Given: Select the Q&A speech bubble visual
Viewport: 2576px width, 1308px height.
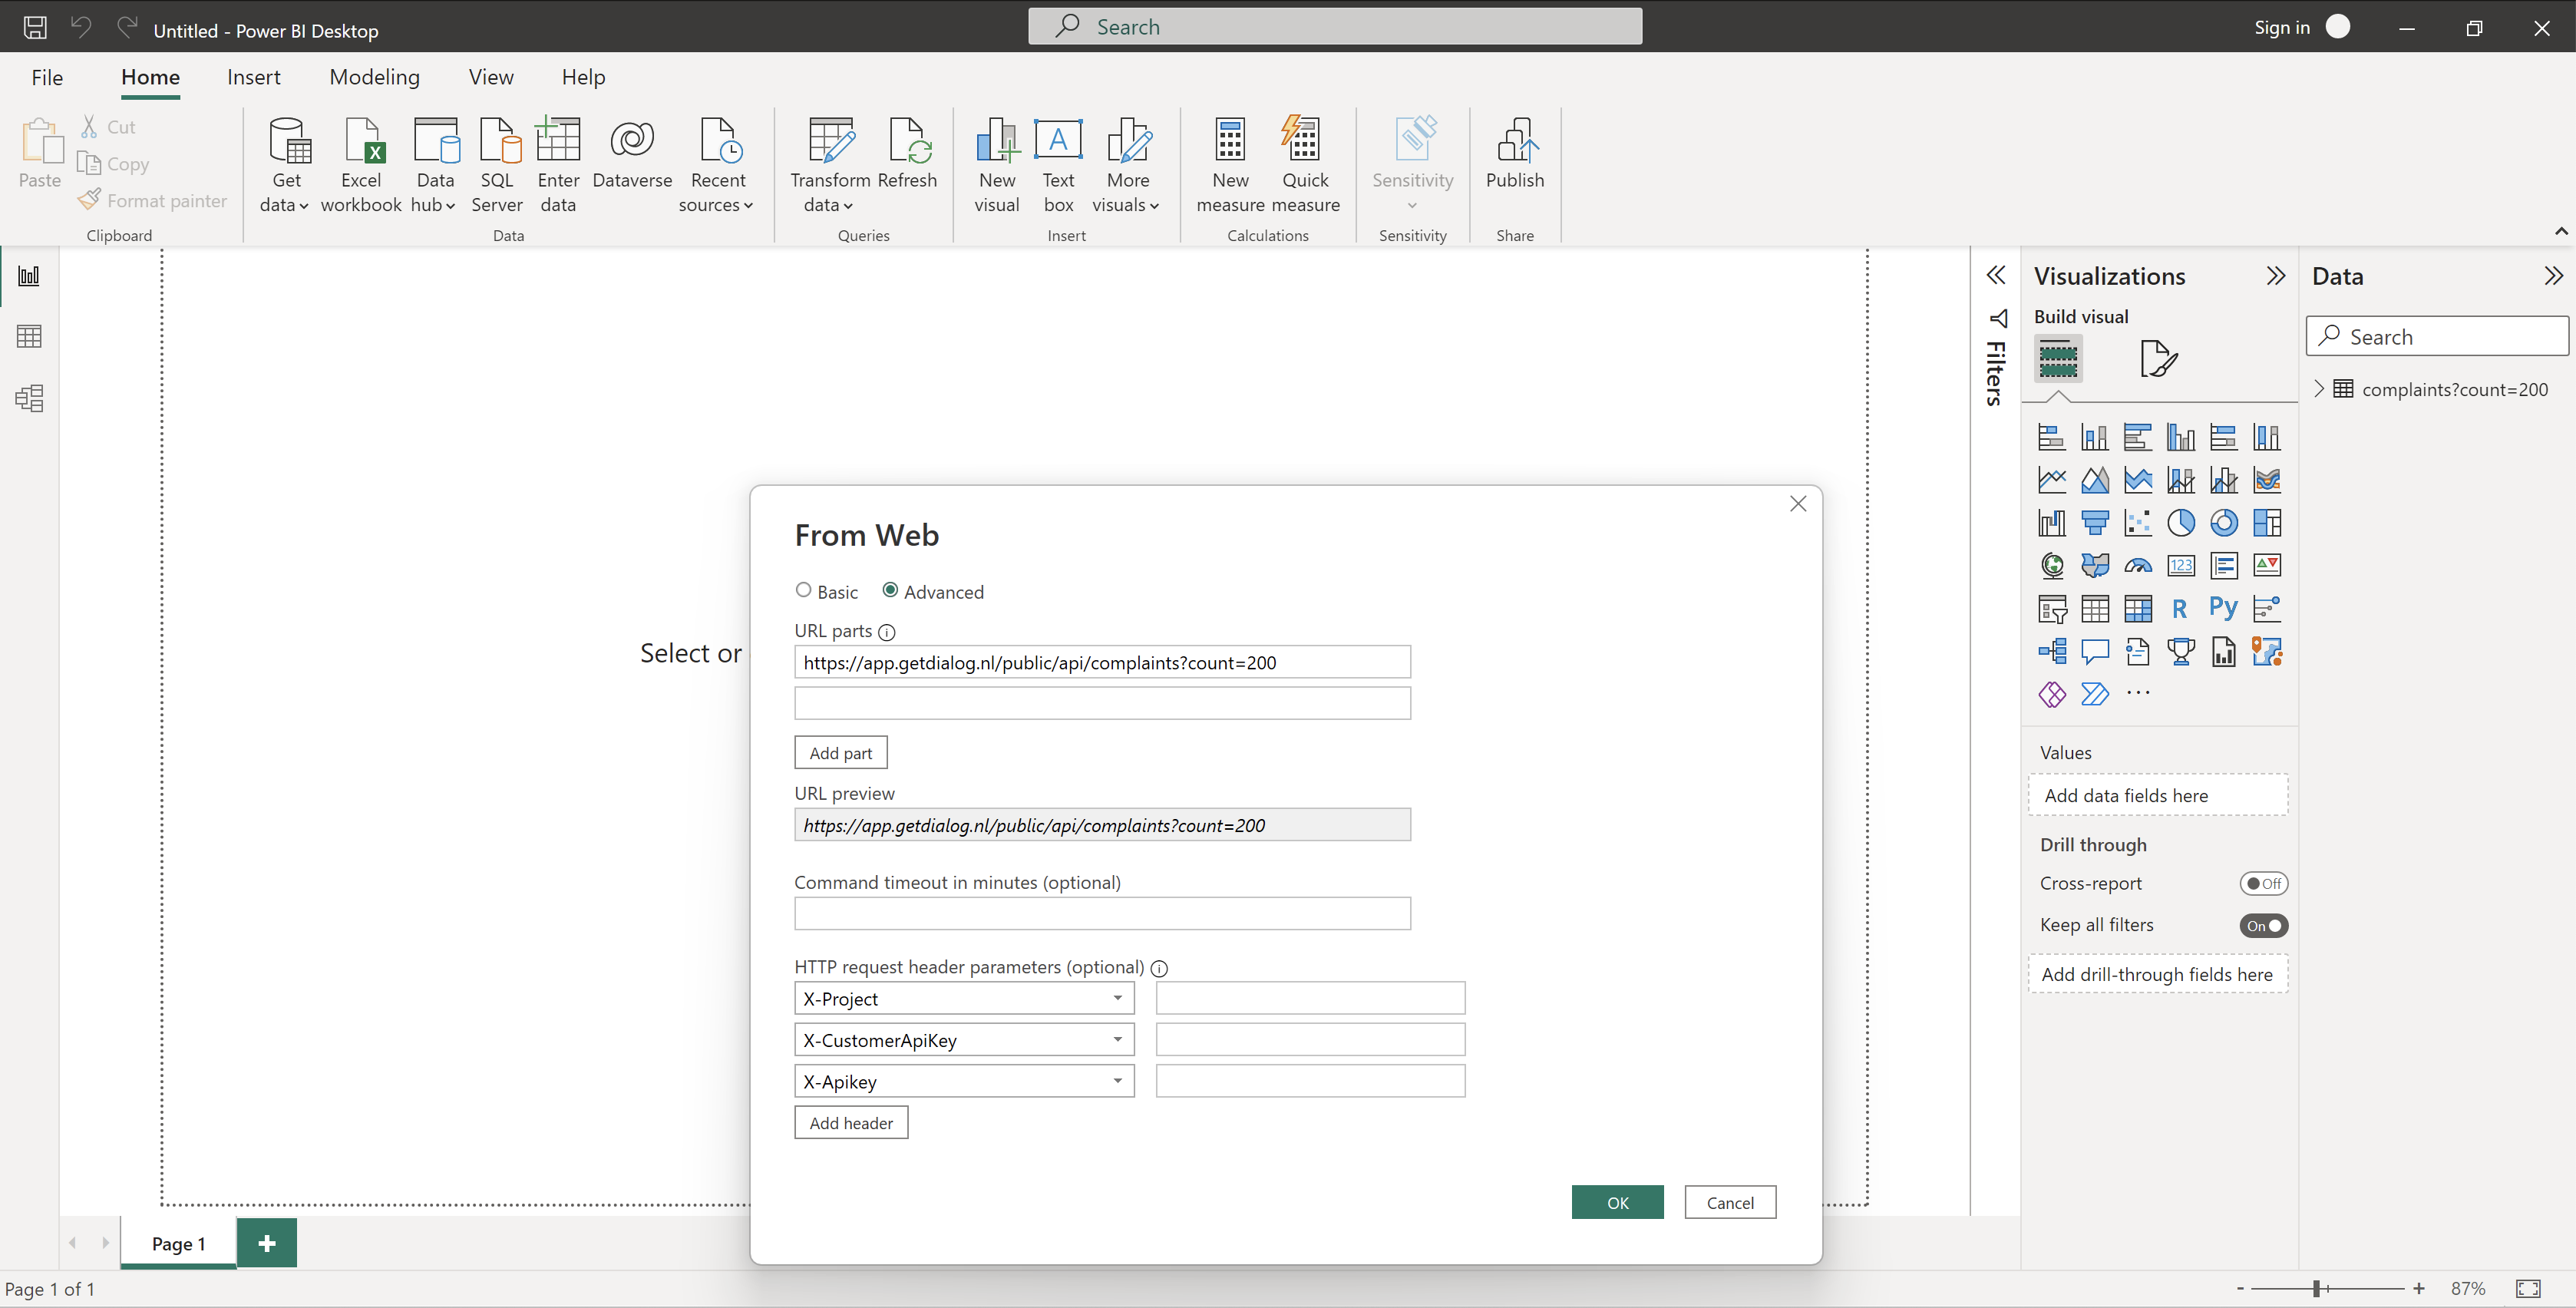Looking at the screenshot, I should [x=2095, y=652].
